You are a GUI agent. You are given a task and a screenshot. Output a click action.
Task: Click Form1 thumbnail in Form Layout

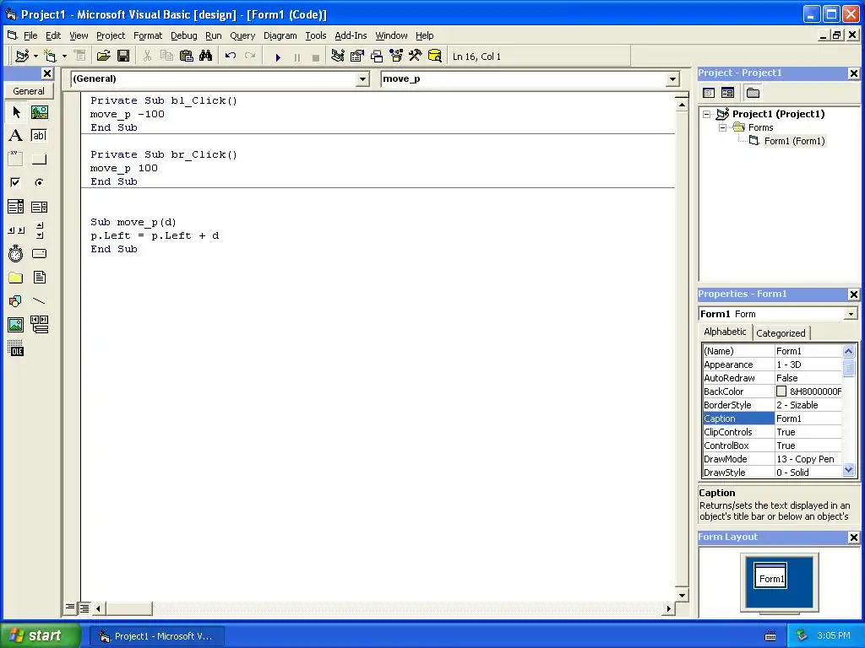tap(770, 576)
